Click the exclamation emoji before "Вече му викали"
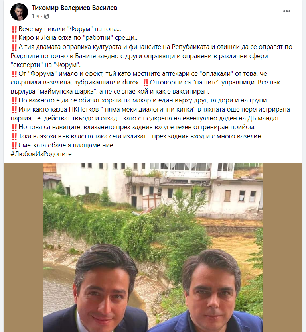Viewport: 306px width, 332px height. point(14,29)
